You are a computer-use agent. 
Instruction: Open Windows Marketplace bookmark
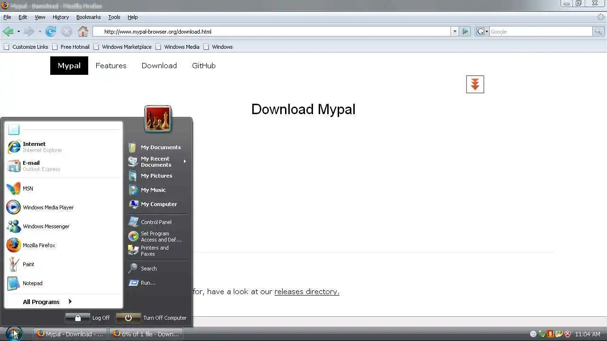(122, 47)
